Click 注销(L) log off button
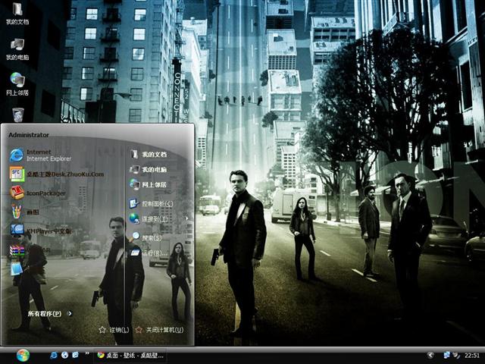Viewport: 485px width, 364px height. pyautogui.click(x=114, y=330)
